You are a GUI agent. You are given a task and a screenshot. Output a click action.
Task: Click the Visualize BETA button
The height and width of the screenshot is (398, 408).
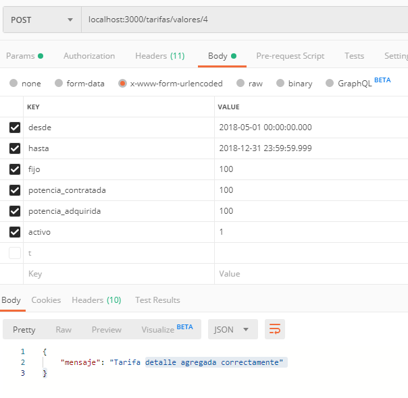[167, 329]
